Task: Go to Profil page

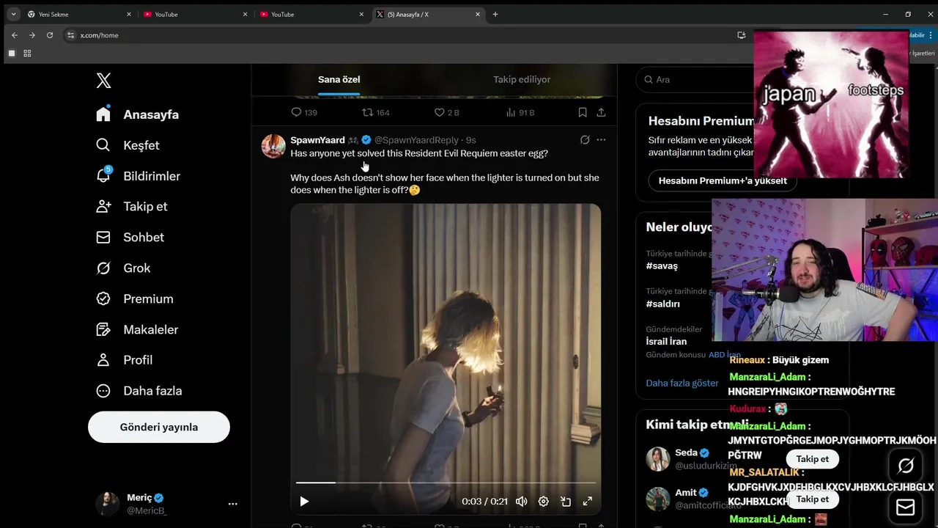Action: click(x=124, y=360)
